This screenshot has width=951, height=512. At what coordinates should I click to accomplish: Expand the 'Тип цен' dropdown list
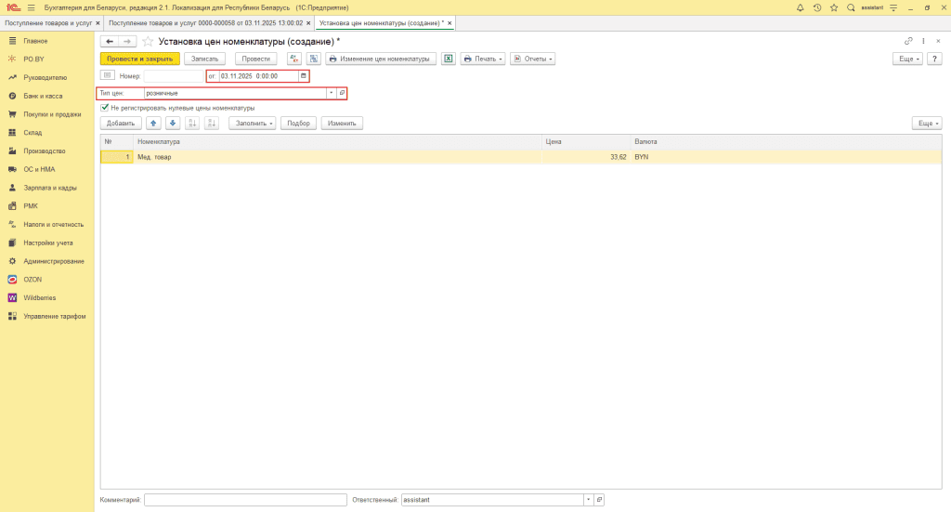(x=331, y=94)
